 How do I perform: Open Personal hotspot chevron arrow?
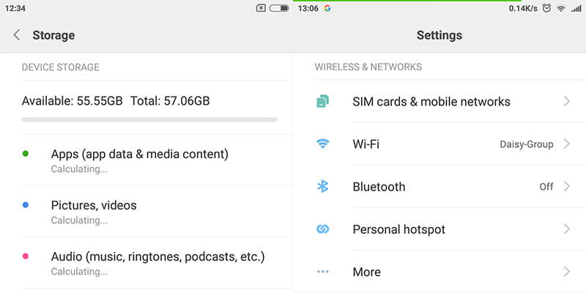567,229
